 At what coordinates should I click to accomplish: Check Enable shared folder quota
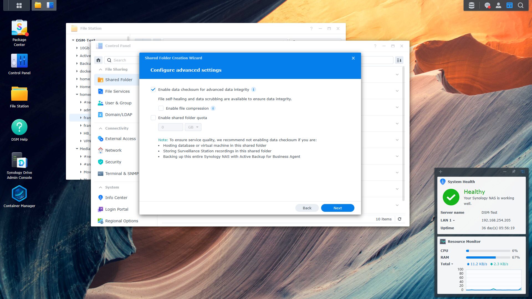[153, 118]
